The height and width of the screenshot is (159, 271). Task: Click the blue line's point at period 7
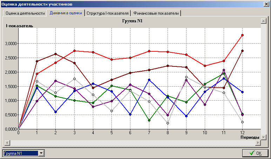pos(149,80)
